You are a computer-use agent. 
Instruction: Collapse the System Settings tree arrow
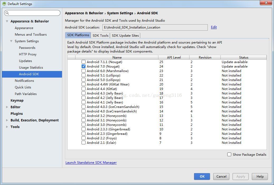coord(11,41)
